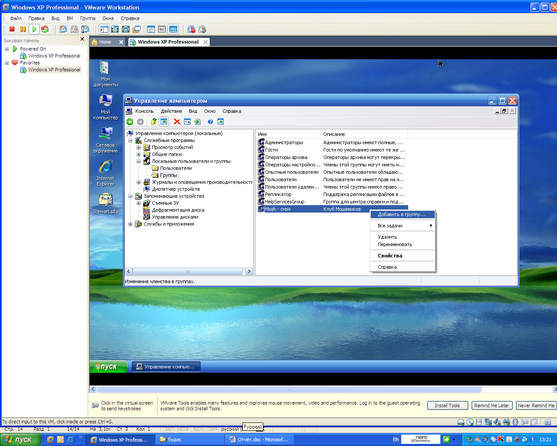Viewport: 557px width, 446px height.
Task: Click the tree pane horizontal scrollbar right arrow
Action: click(249, 271)
